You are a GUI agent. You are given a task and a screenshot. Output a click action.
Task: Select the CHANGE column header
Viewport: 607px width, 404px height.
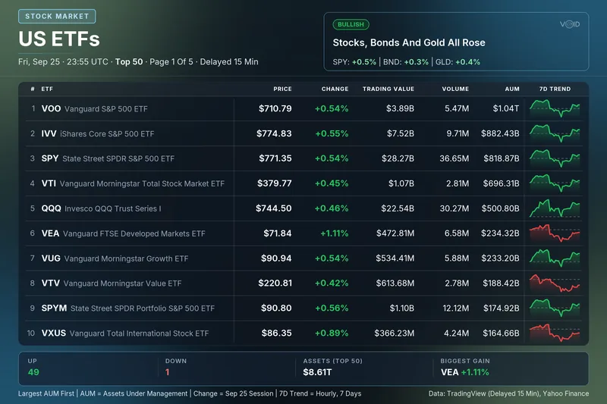pyautogui.click(x=335, y=89)
